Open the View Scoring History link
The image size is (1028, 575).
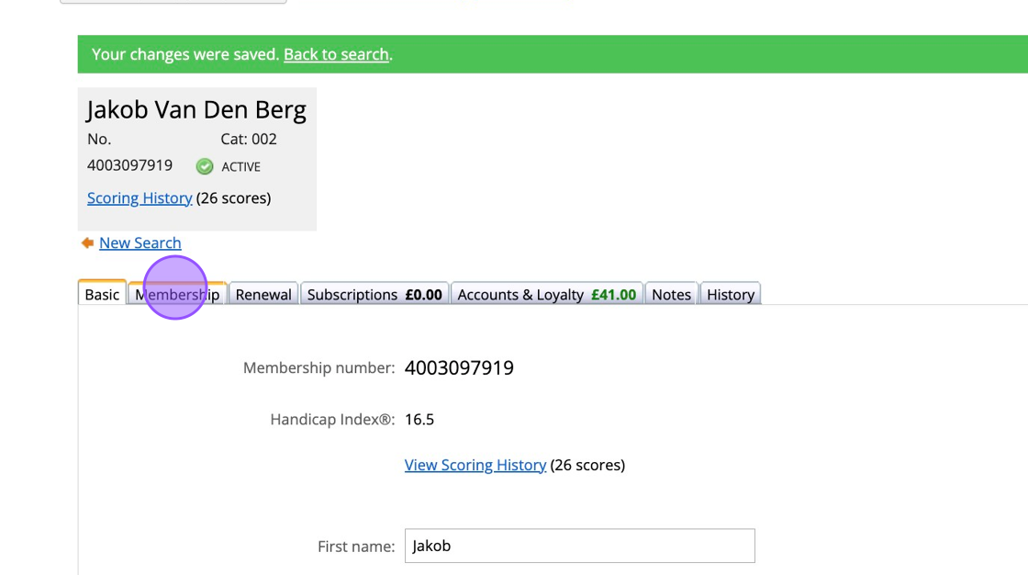click(475, 465)
